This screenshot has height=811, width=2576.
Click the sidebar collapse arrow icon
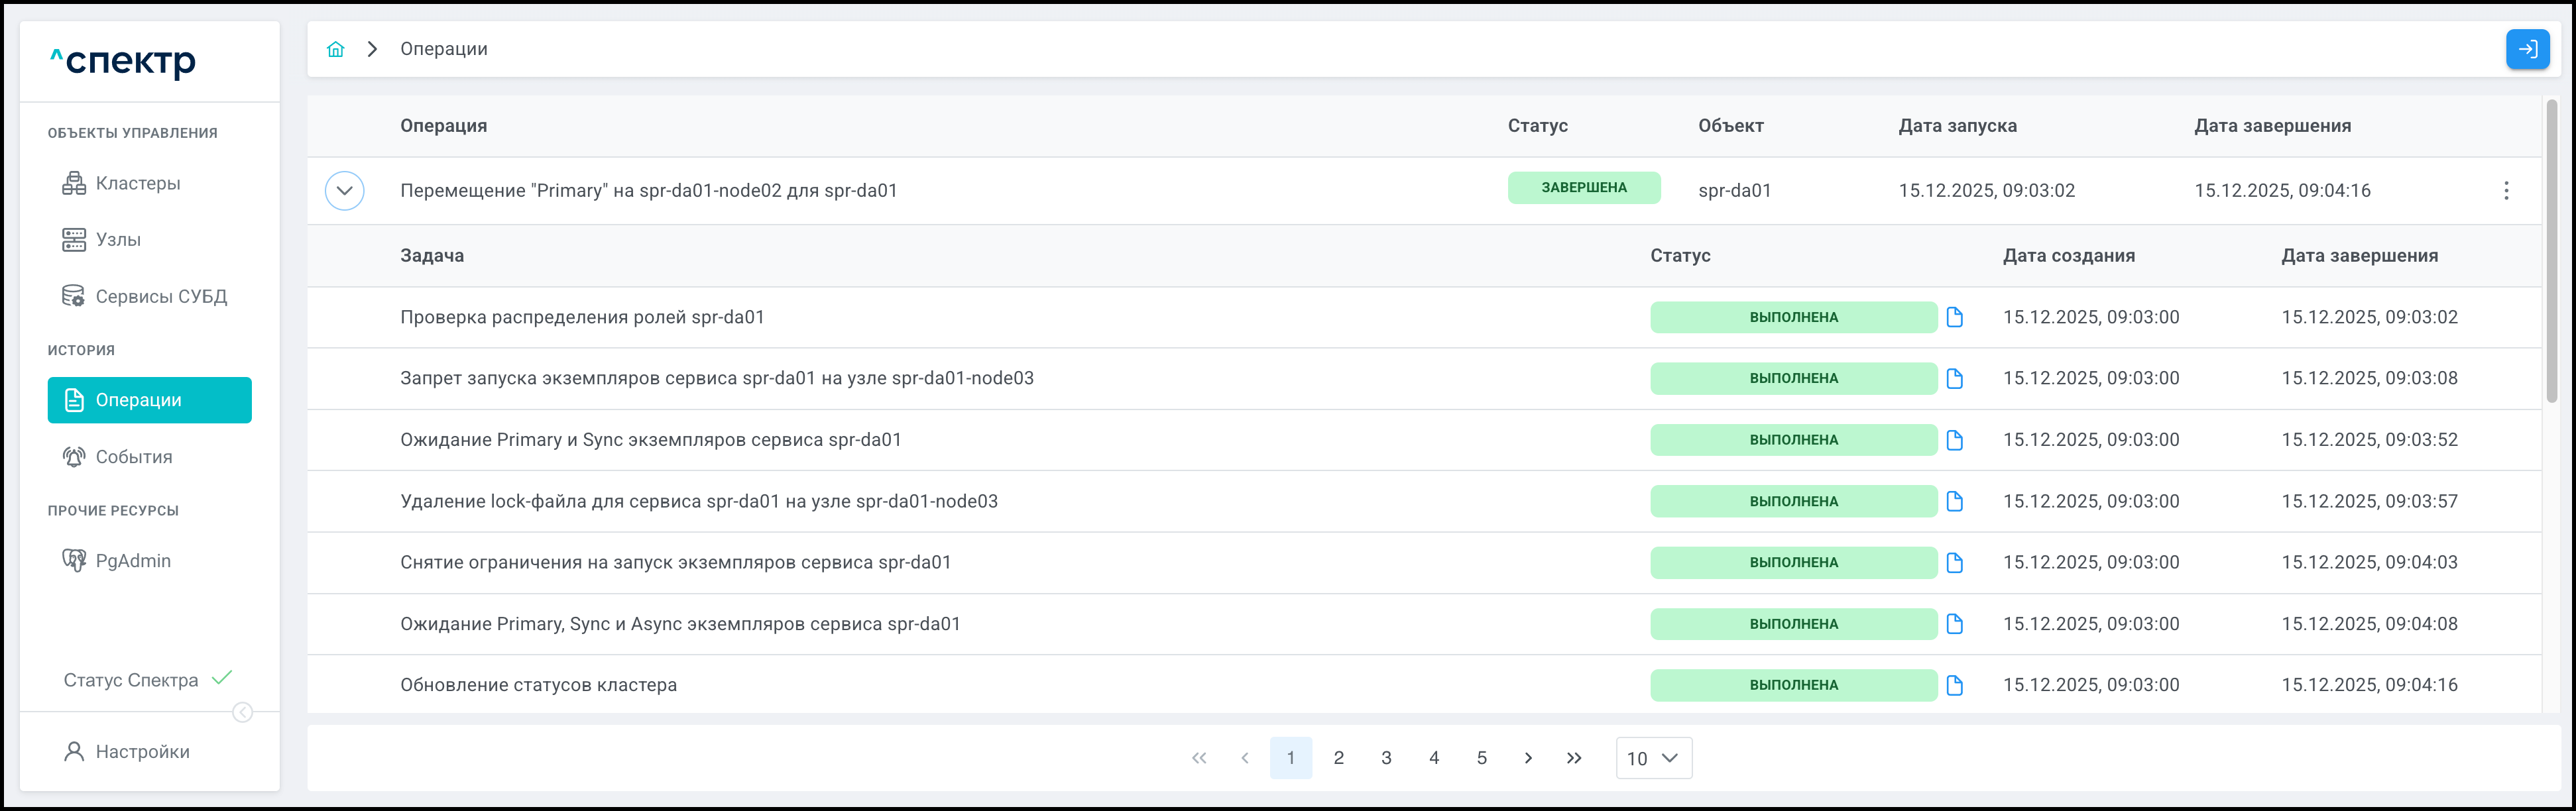coord(242,712)
